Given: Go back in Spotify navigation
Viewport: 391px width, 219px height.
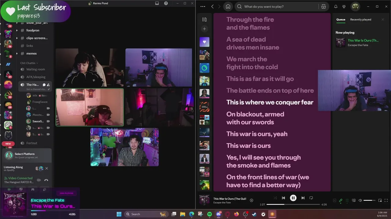Looking at the screenshot, I should point(212,6).
